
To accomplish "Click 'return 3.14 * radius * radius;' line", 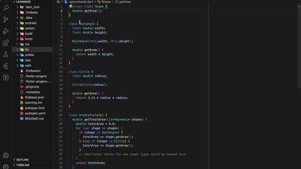I will coord(102,98).
